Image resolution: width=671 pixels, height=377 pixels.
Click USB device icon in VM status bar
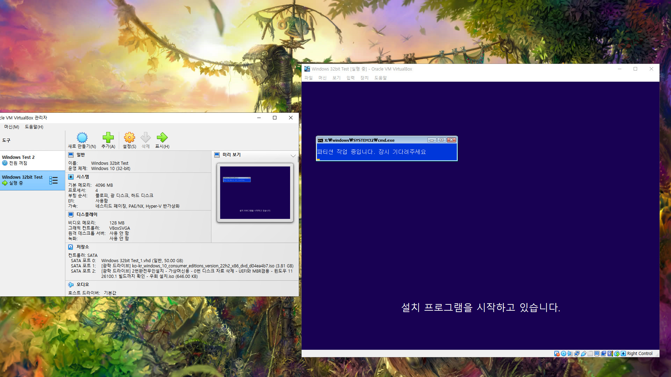pyautogui.click(x=584, y=354)
